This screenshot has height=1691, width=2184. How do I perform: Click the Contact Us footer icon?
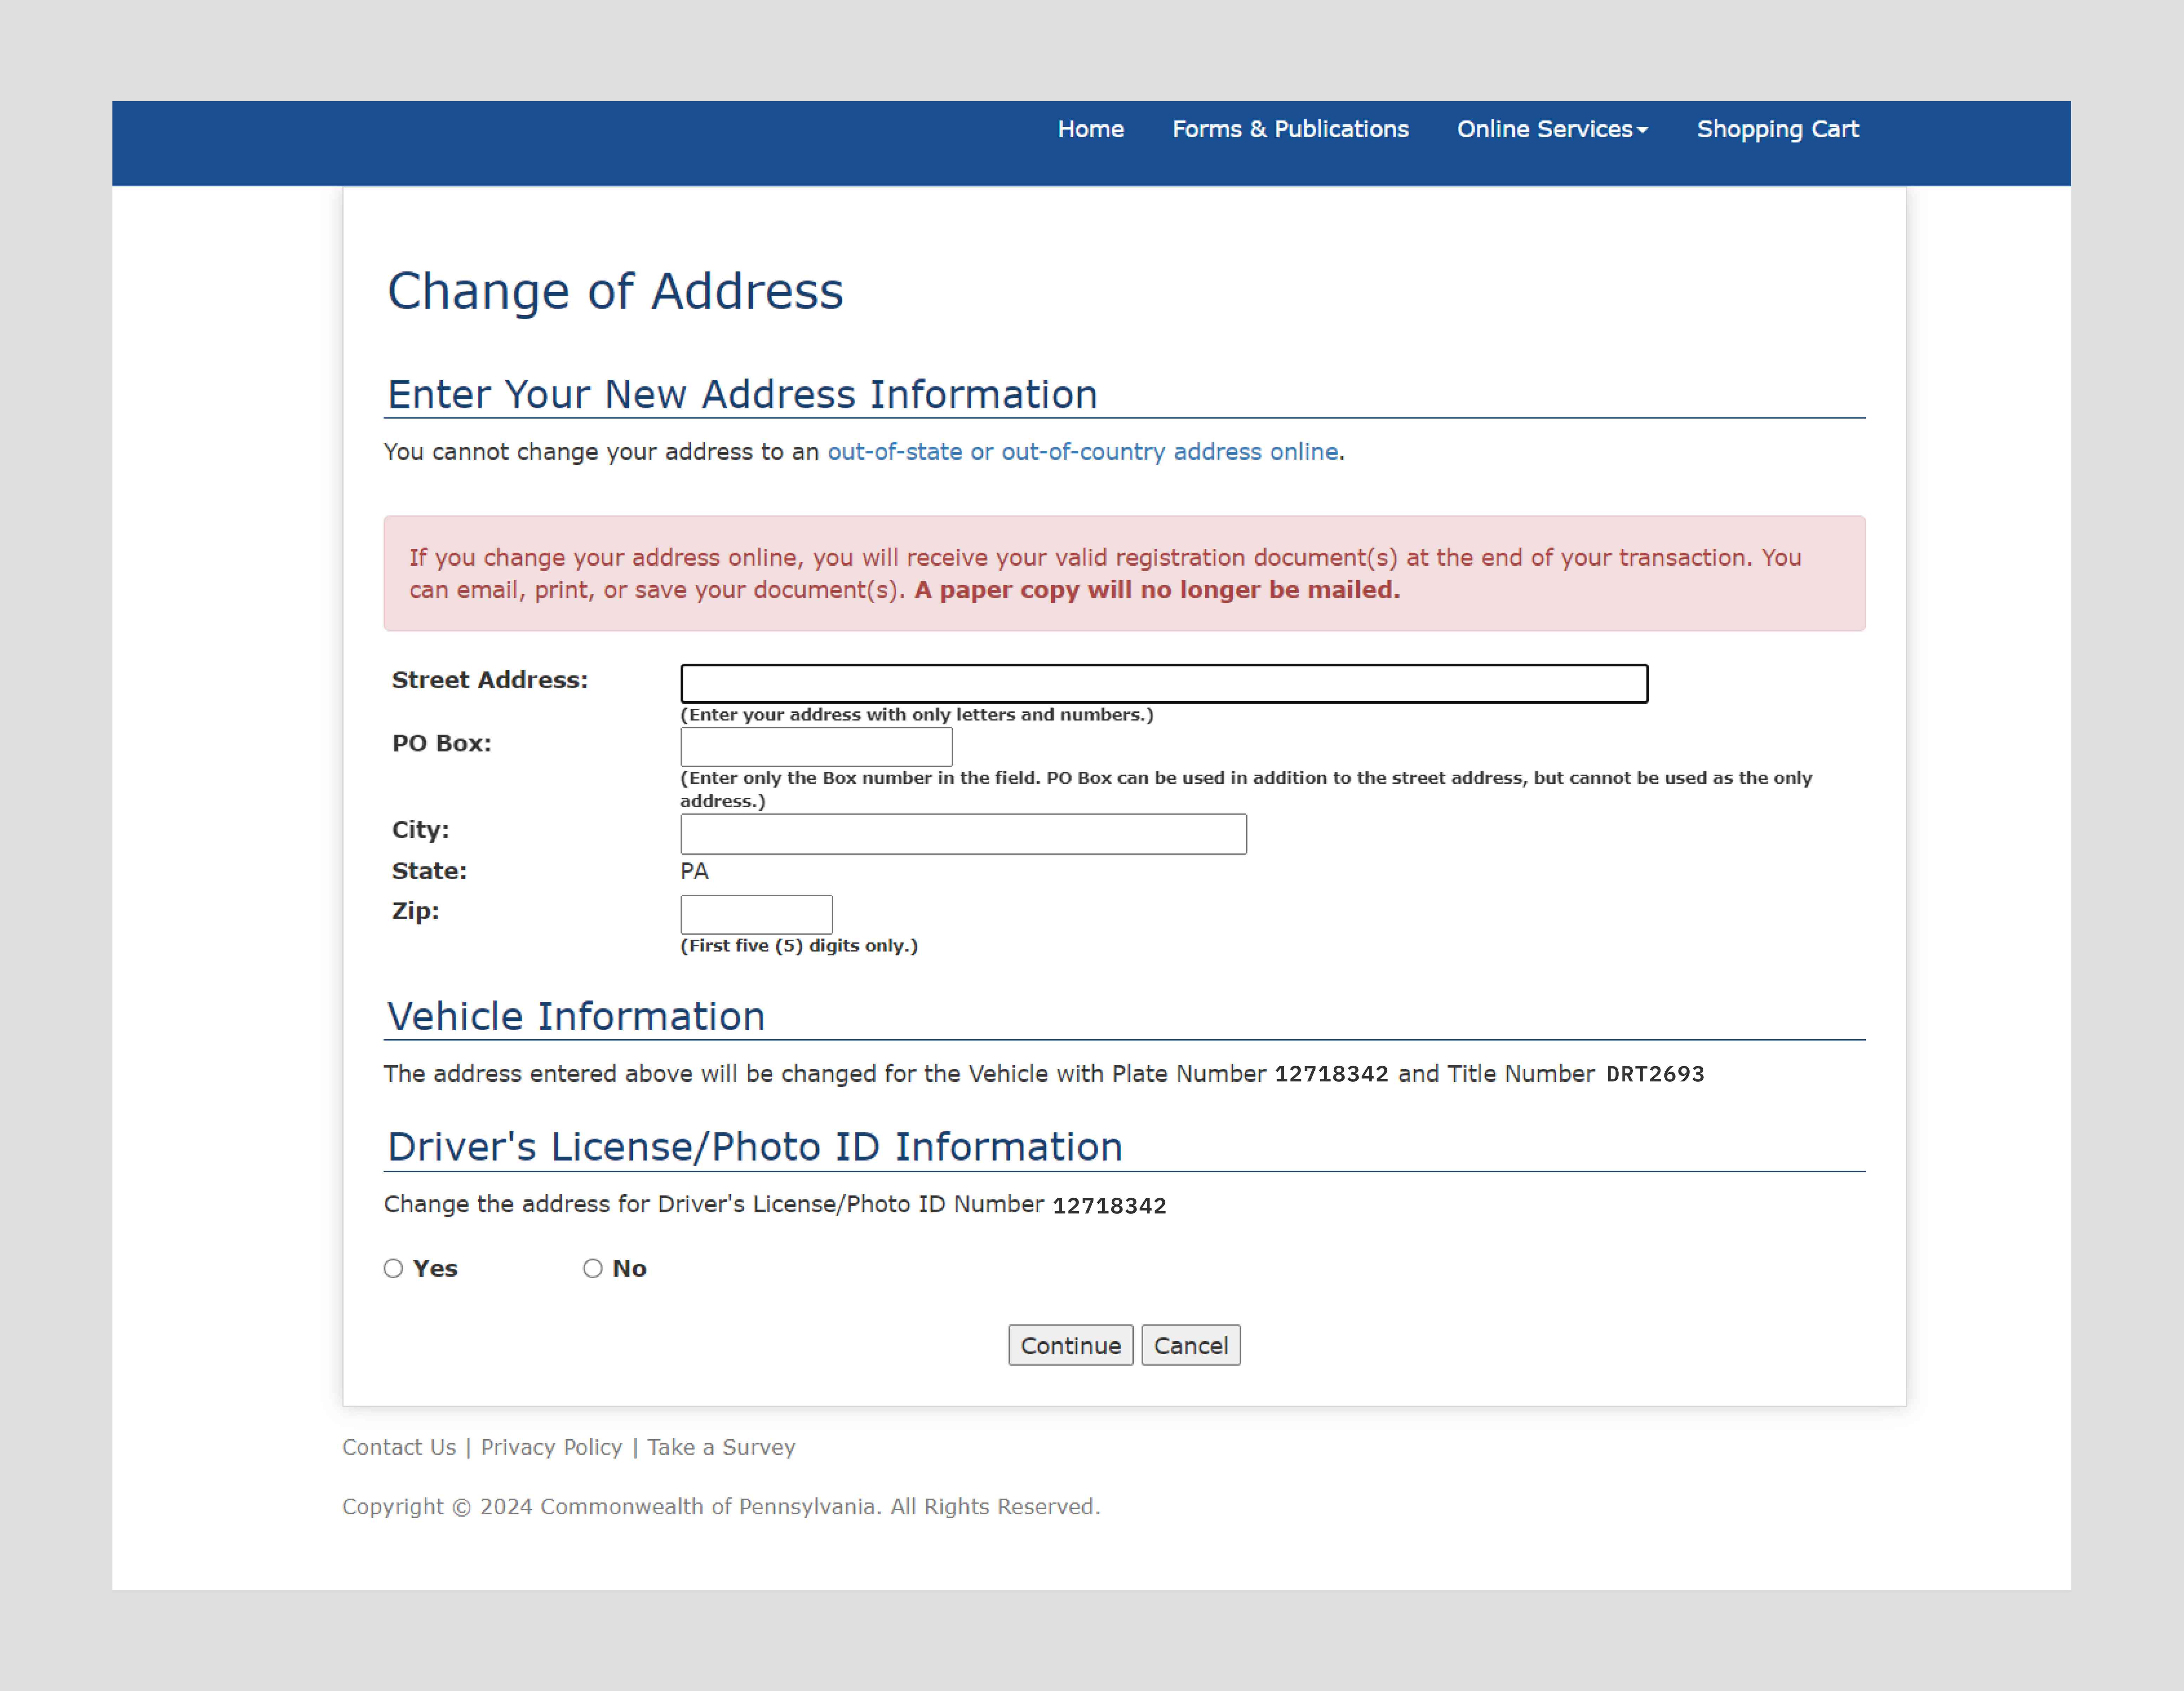pyautogui.click(x=397, y=1447)
